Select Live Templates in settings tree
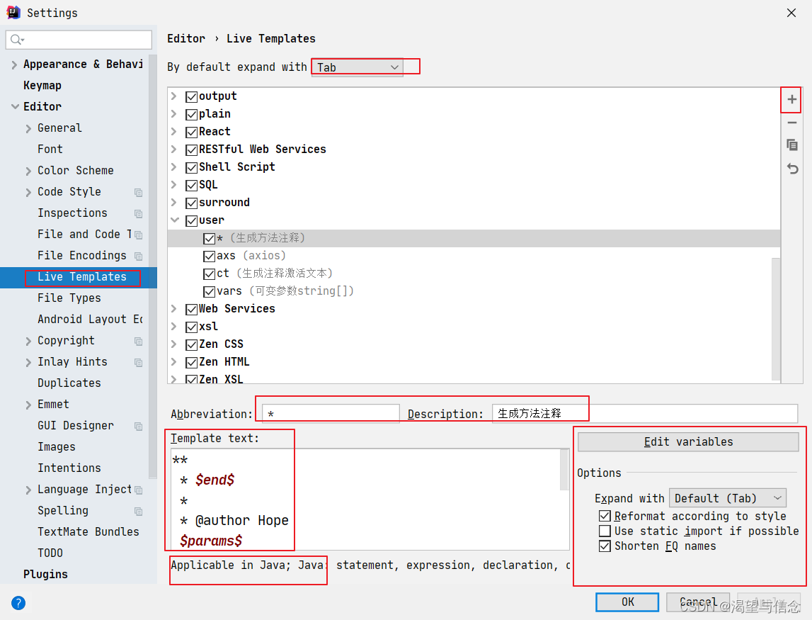This screenshot has width=812, height=620. (x=82, y=277)
